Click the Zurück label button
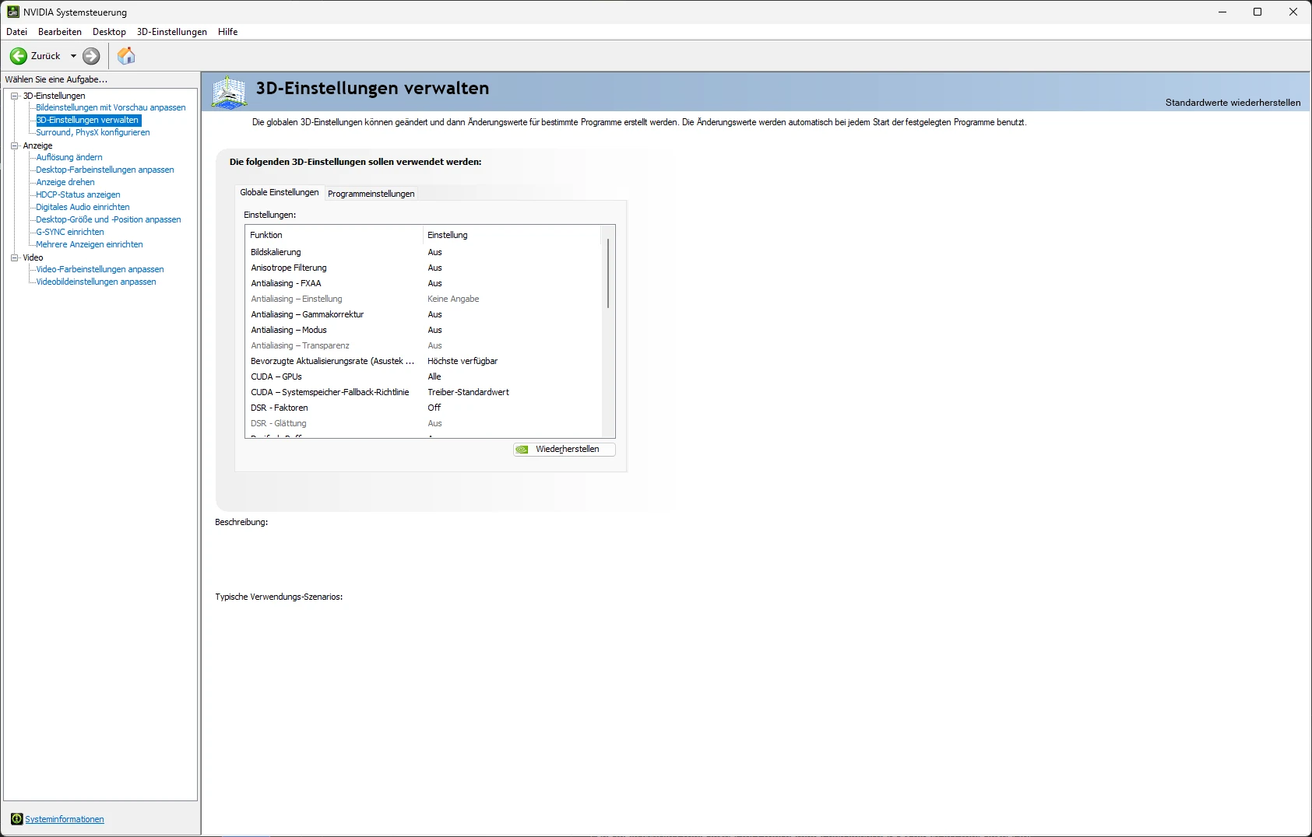The image size is (1312, 837). tap(46, 56)
